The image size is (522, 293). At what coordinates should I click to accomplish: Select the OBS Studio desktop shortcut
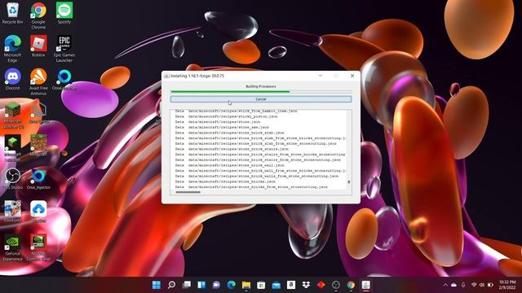[12, 179]
